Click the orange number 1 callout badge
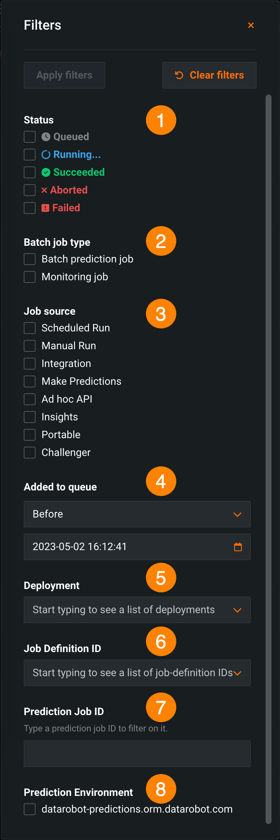 coord(161,120)
